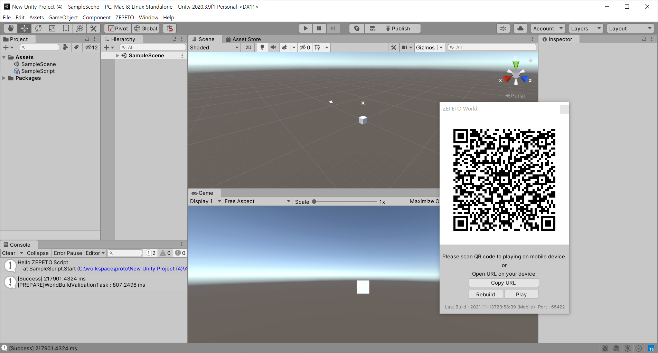This screenshot has height=353, width=658.
Task: Select the Rotate tool
Action: click(38, 28)
